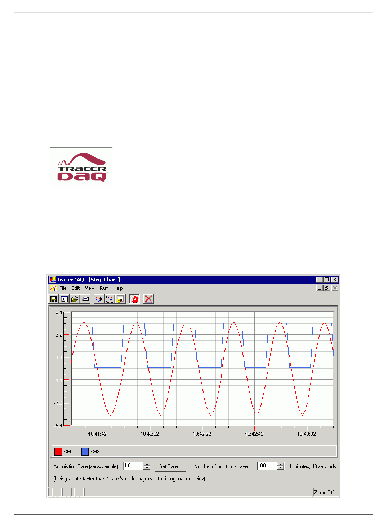Increase acquisition rate with up spinner arrow
Screen dimensions: 380x528
[x=147, y=464]
